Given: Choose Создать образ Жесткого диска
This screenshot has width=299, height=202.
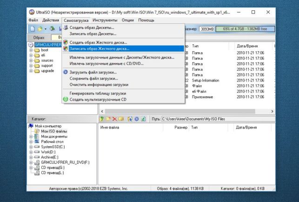Looking at the screenshot, I should [123, 42].
